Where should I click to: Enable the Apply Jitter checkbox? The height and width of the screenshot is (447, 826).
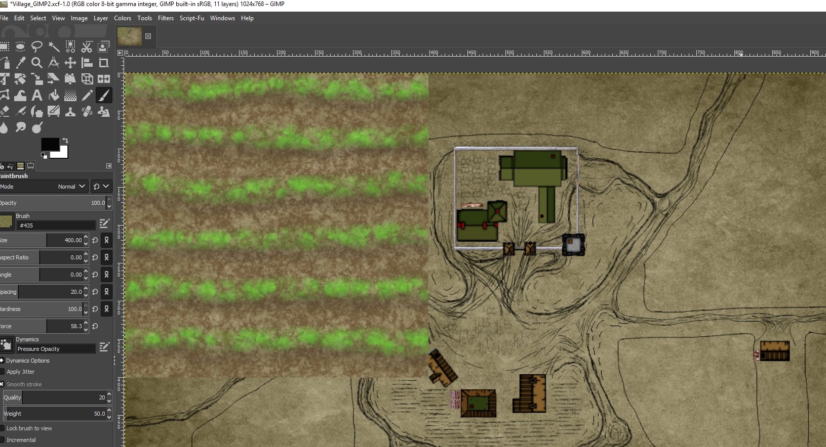click(3, 372)
